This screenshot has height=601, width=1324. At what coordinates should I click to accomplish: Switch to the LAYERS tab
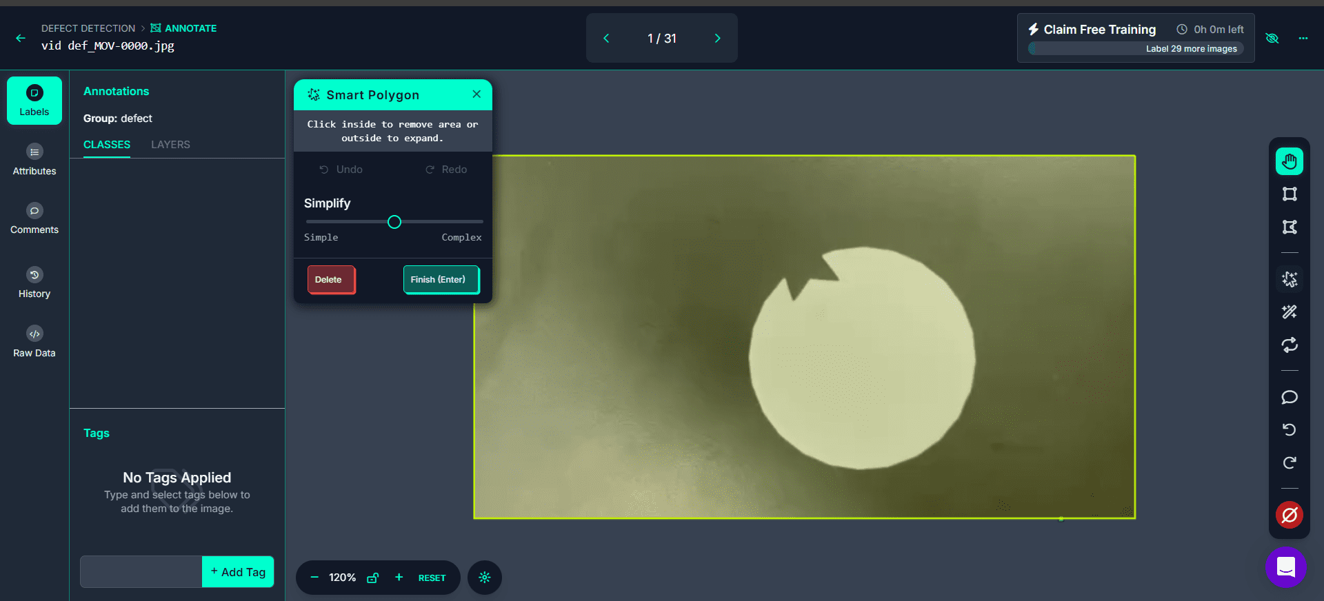tap(170, 145)
